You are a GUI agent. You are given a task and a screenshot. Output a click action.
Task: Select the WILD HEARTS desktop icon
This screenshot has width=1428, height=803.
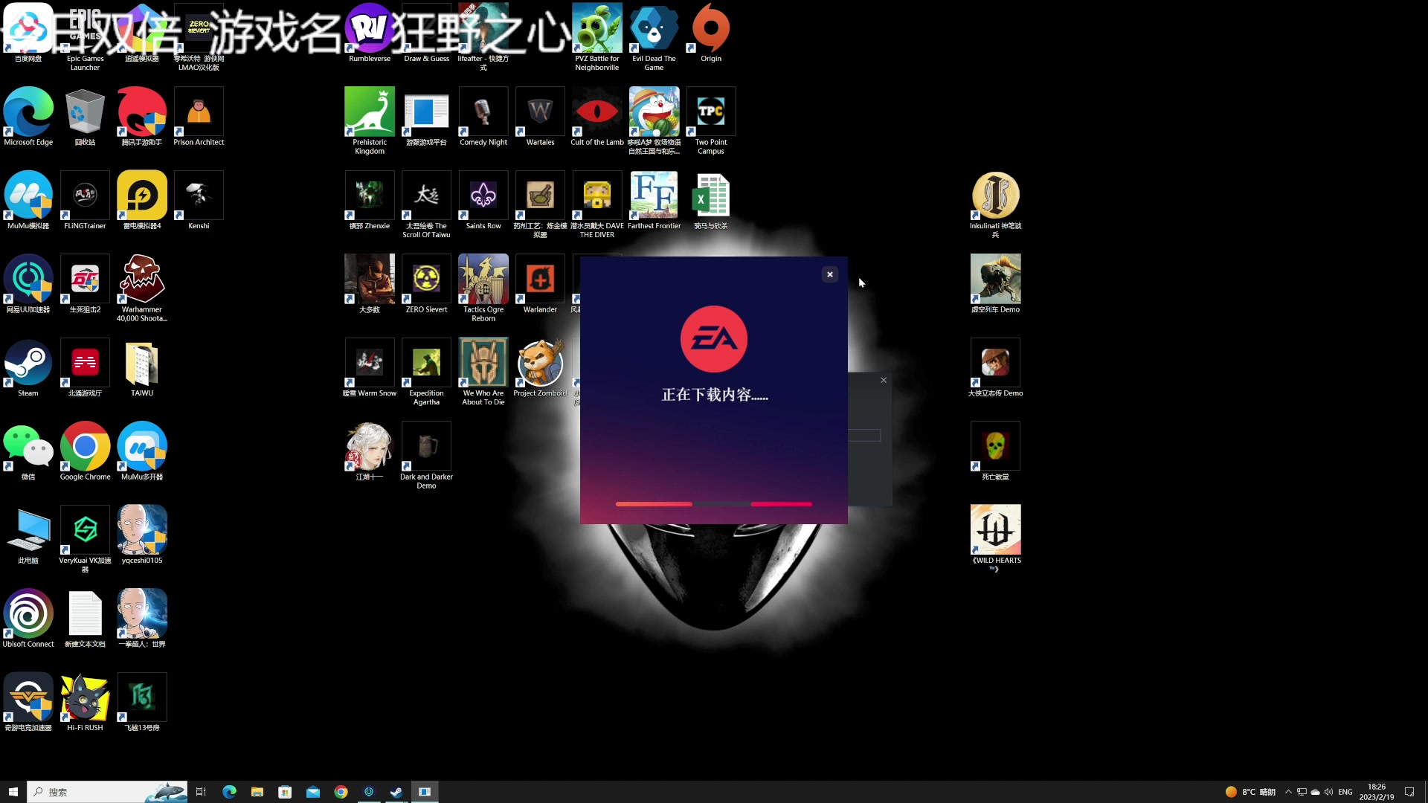(x=995, y=539)
